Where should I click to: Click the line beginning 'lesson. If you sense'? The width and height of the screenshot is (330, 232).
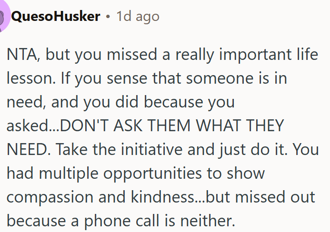tap(147, 79)
